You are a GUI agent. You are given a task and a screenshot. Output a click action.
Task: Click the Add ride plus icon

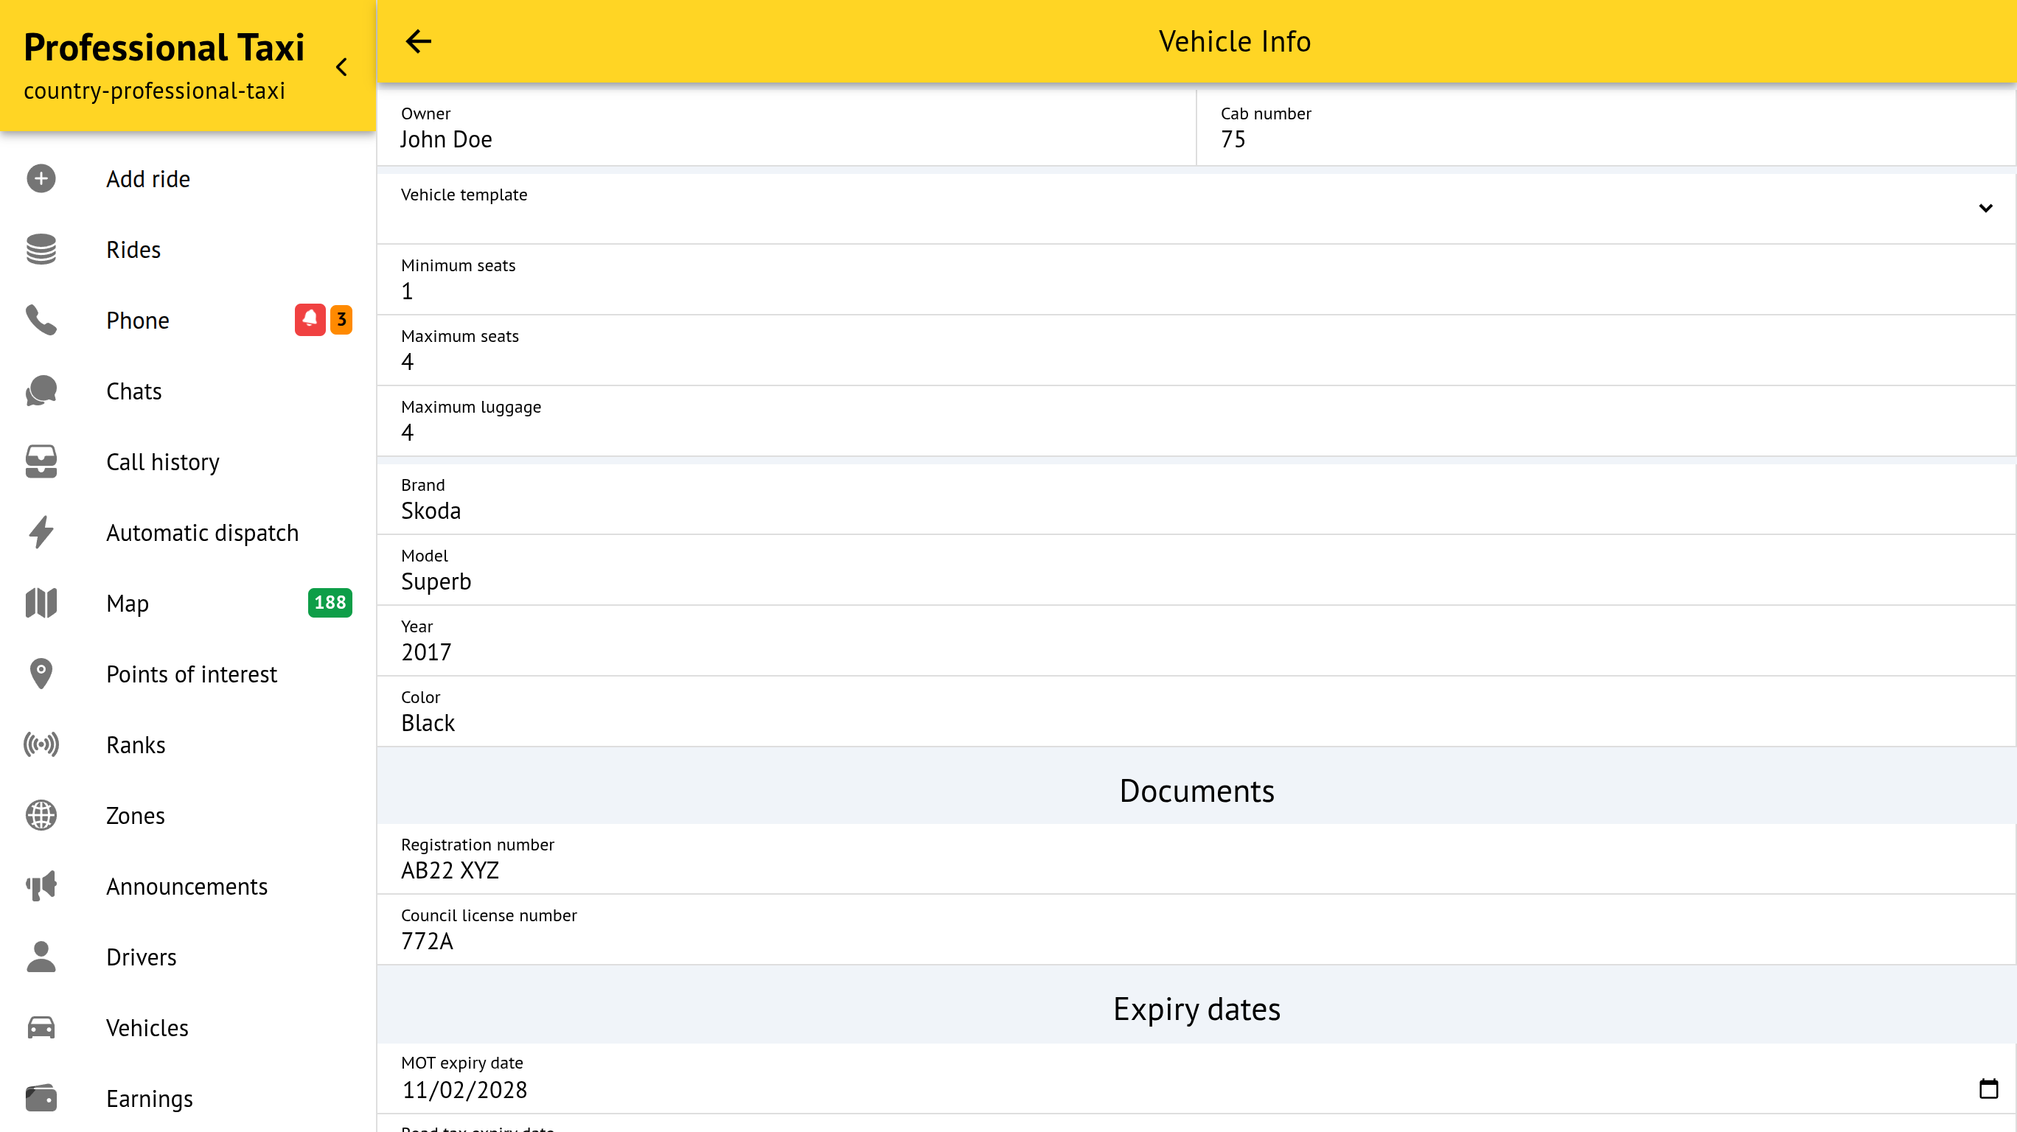[x=41, y=178]
